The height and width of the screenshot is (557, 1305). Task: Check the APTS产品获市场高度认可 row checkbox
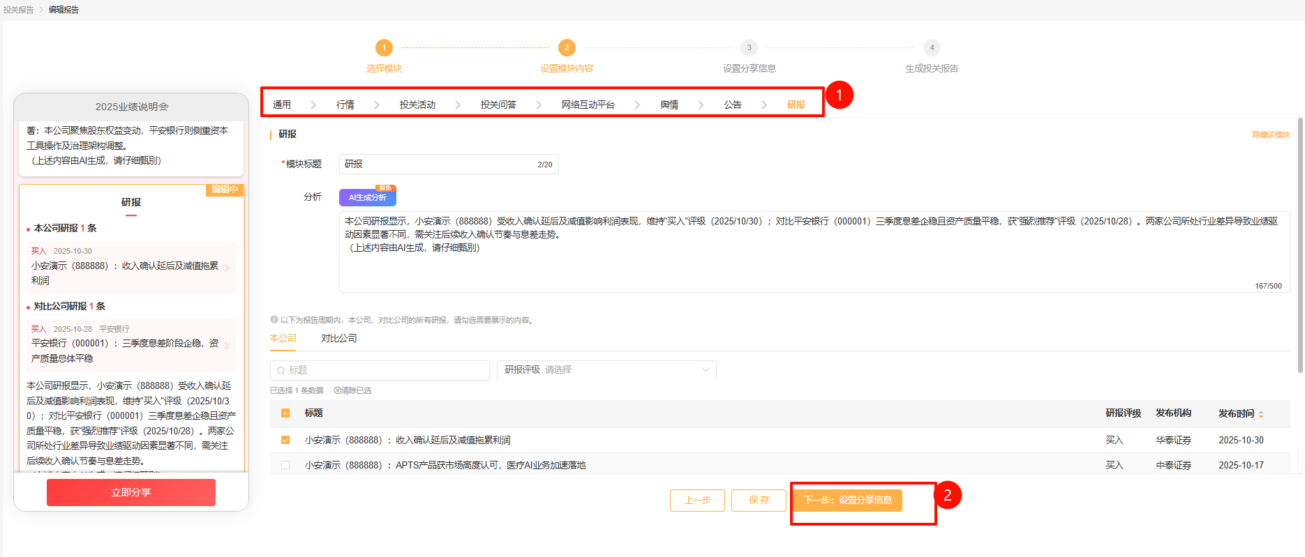pos(285,465)
